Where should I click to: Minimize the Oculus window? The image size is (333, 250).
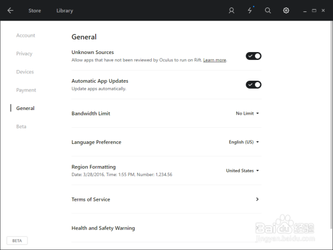pyautogui.click(x=305, y=11)
